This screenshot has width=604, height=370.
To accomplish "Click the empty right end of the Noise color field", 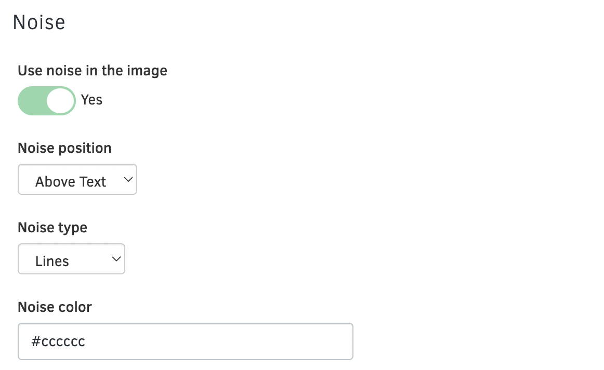I will (322, 341).
